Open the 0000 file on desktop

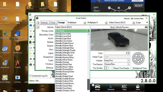(56, 6)
